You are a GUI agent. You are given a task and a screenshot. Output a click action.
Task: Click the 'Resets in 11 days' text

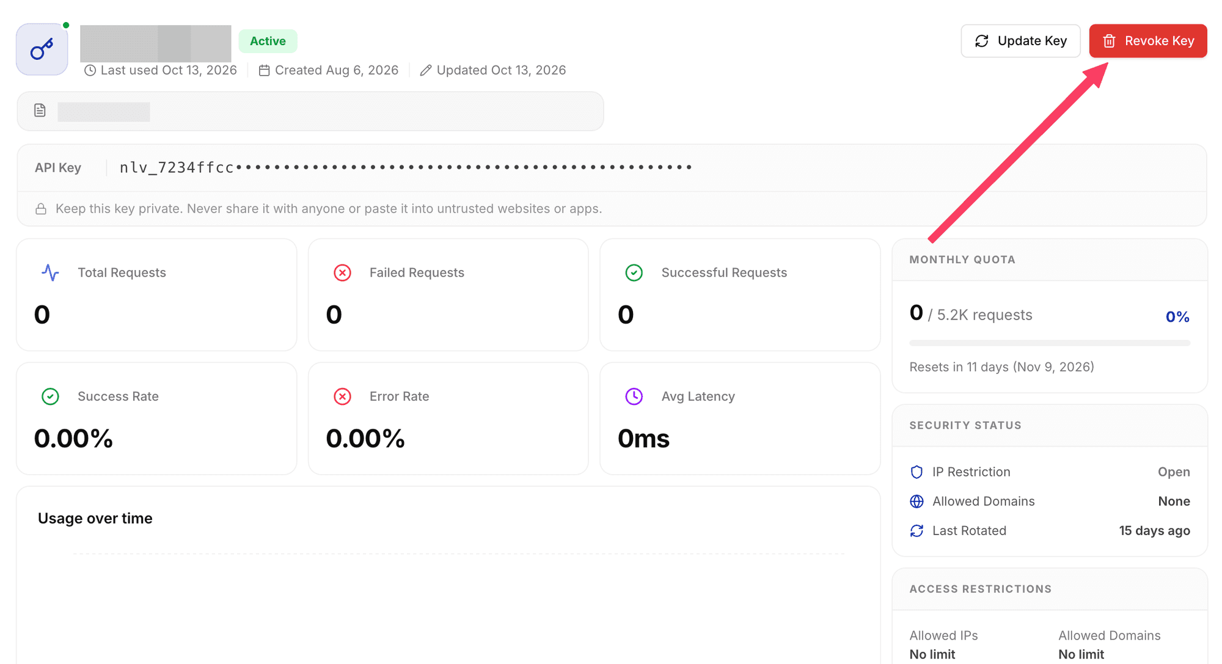click(x=1001, y=367)
